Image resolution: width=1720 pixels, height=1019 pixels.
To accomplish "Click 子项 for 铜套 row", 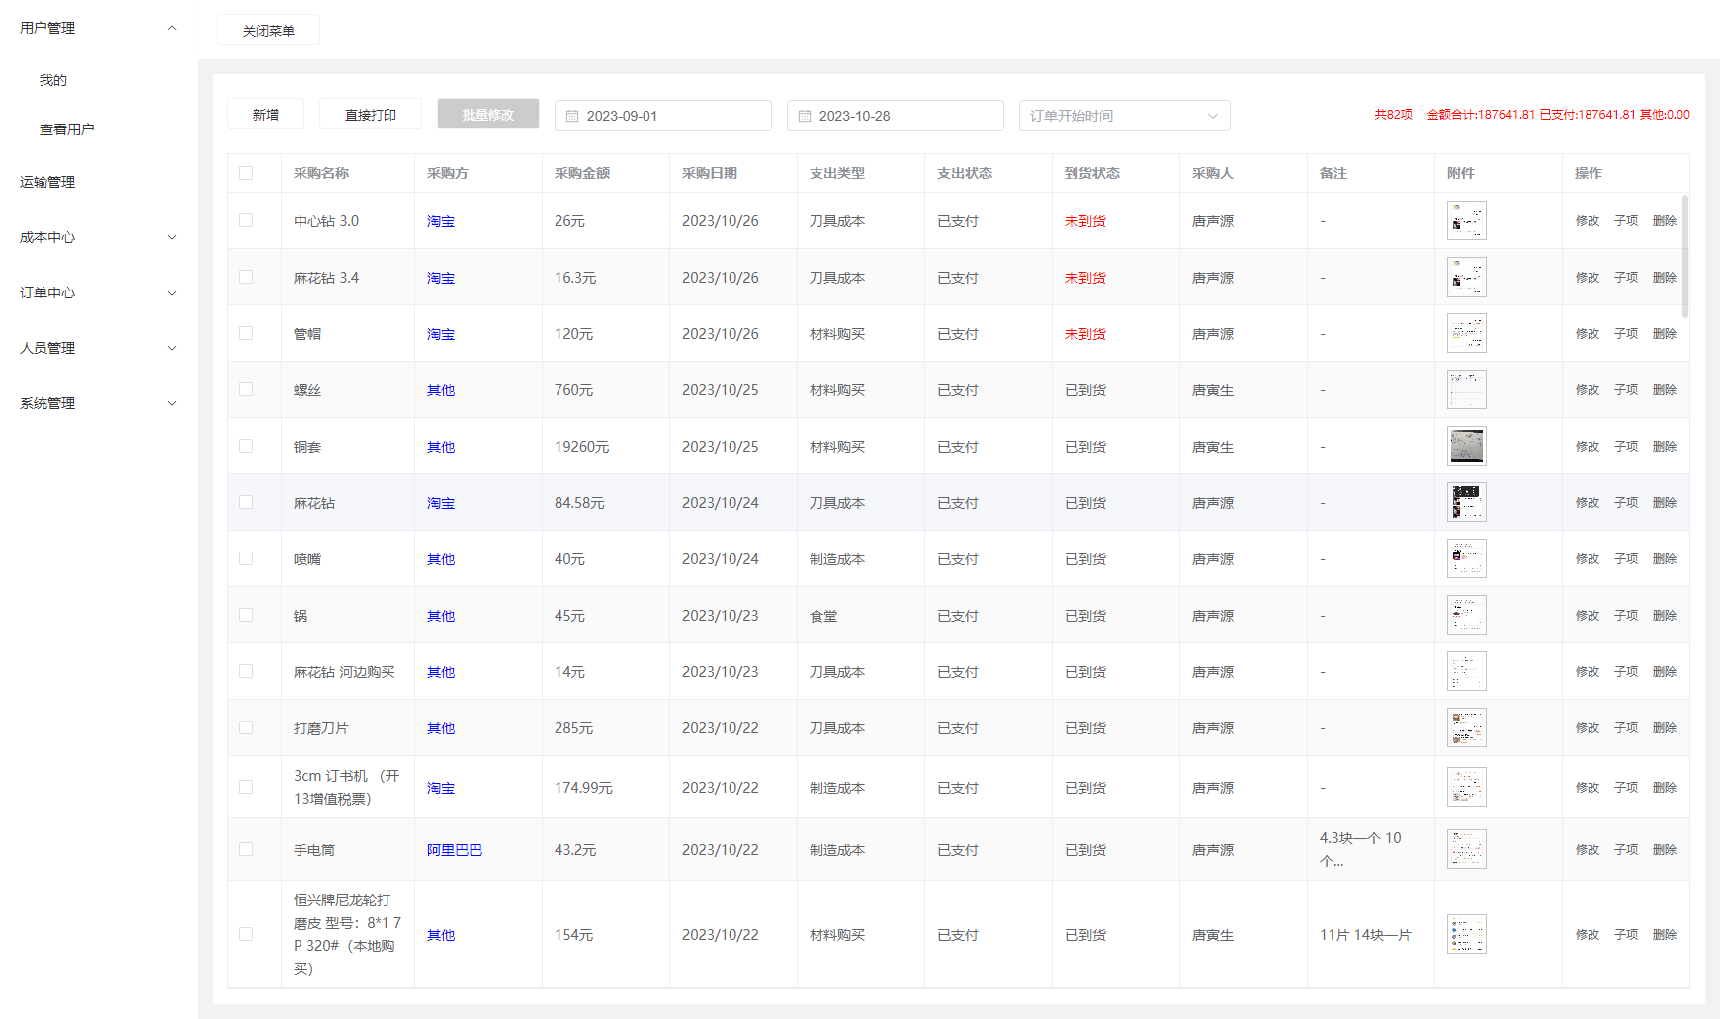I will (1626, 447).
